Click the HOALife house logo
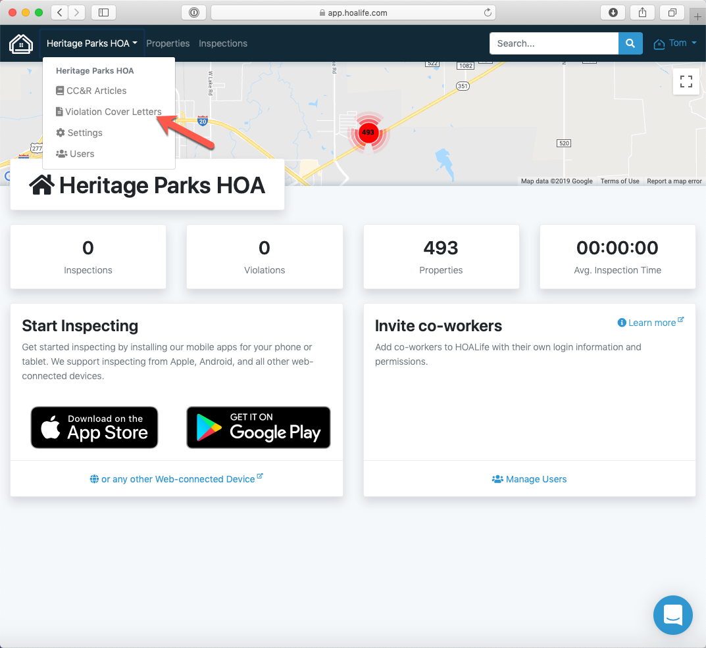706x648 pixels. (20, 43)
